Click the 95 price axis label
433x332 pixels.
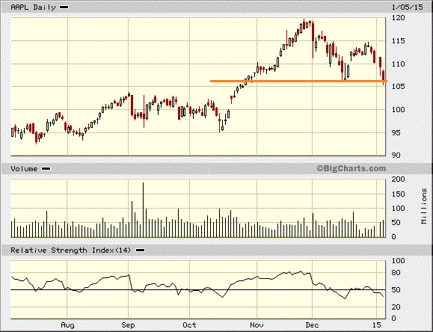pyautogui.click(x=396, y=132)
